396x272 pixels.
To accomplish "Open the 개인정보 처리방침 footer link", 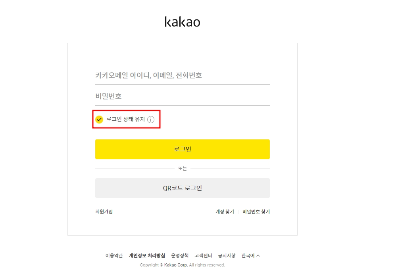I will click(147, 256).
